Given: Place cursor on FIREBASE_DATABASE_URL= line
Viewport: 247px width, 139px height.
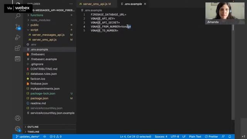Looking at the screenshot, I should 108,15.
